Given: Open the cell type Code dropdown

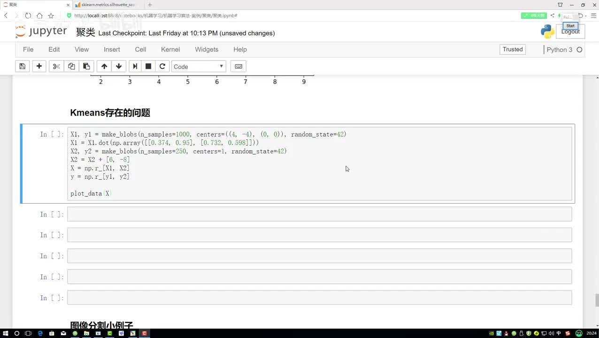Looking at the screenshot, I should 199,66.
